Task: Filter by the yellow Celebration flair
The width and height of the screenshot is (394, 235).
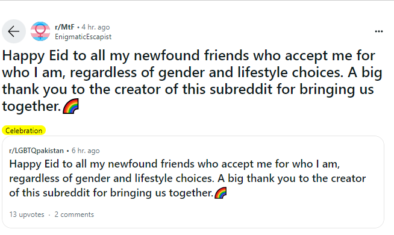Action: pos(24,130)
